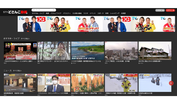Open the ショッピング menu item

coord(115,13)
